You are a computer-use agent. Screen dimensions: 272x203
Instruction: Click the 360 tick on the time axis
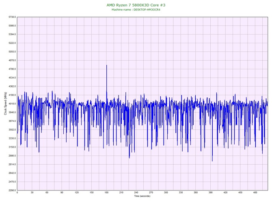(x=196, y=192)
